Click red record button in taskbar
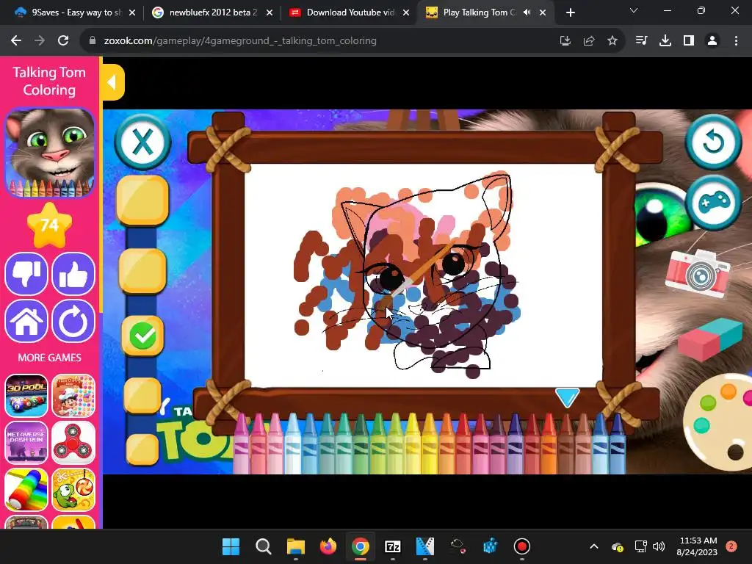 (x=522, y=546)
